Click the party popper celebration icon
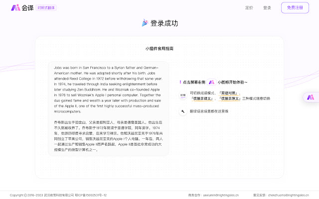The height and width of the screenshot is (199, 319). [x=145, y=23]
